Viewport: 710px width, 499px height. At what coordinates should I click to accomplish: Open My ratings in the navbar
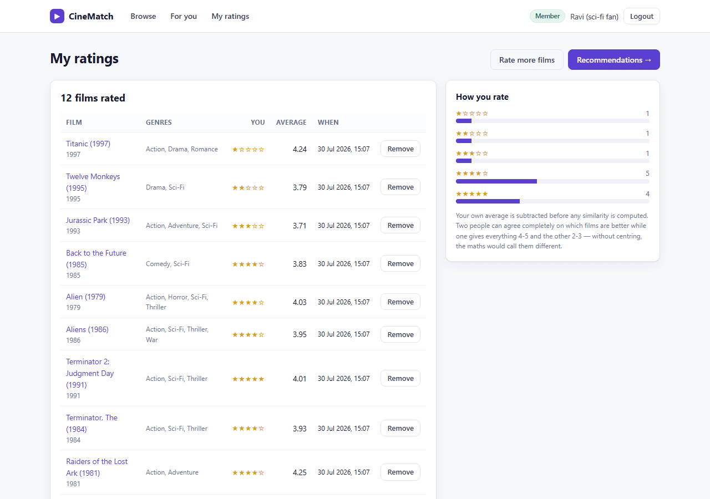click(x=230, y=16)
